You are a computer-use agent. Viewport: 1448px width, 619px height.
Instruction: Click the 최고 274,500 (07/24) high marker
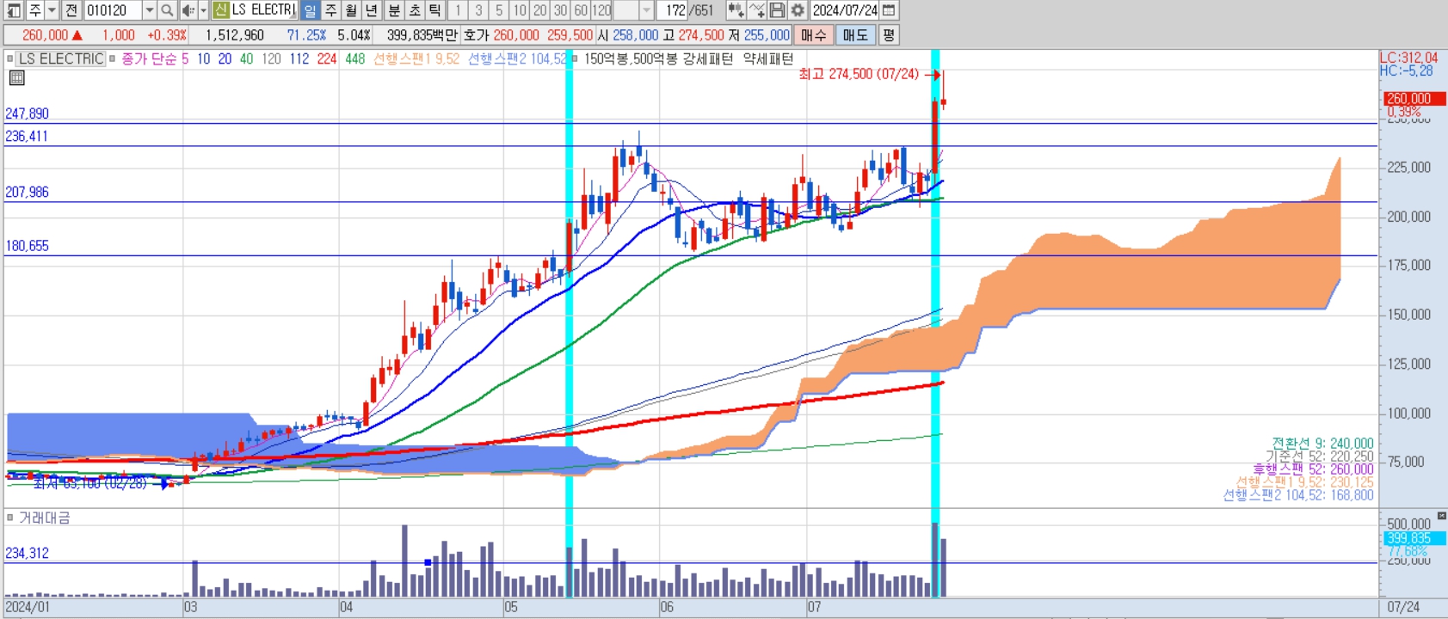click(x=859, y=74)
